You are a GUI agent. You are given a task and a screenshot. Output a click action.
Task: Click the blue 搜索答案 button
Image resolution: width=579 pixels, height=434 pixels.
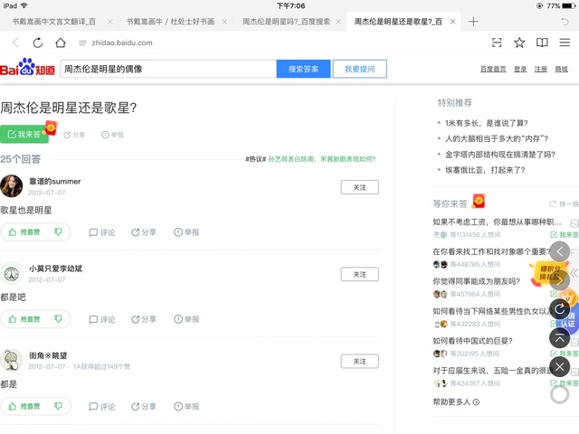[x=303, y=69]
